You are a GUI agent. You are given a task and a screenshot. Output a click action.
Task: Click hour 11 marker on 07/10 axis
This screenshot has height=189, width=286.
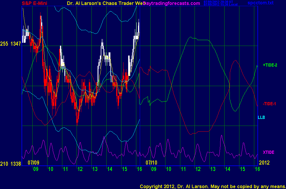click(183, 169)
